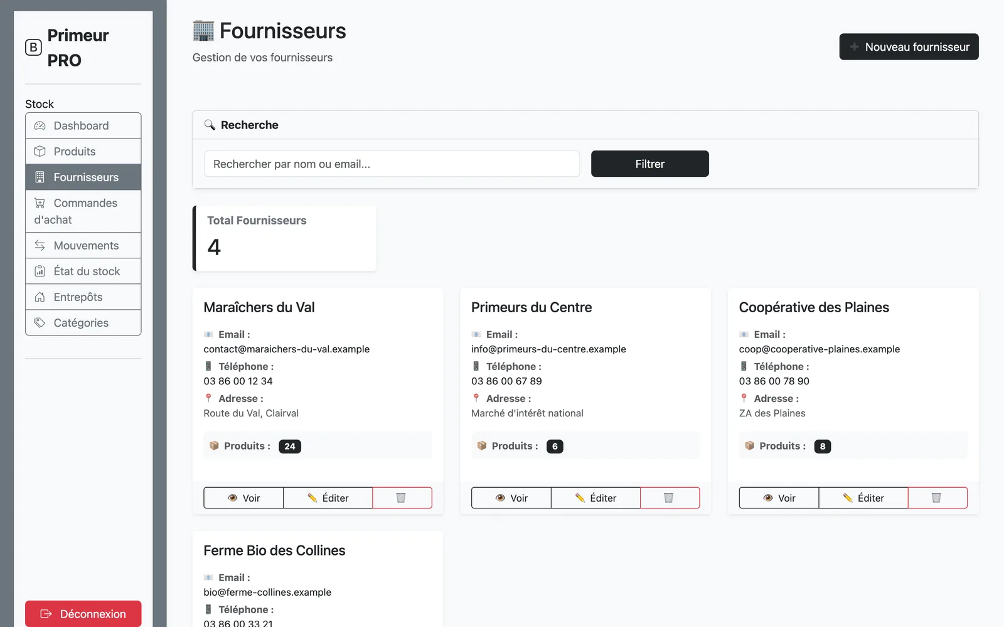Click email info@primeurs-du-centre.example

548,349
